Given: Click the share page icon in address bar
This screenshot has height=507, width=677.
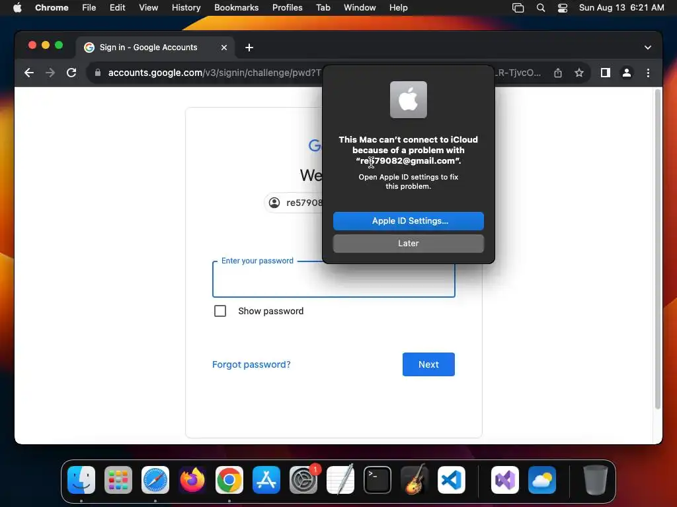Looking at the screenshot, I should 558,73.
